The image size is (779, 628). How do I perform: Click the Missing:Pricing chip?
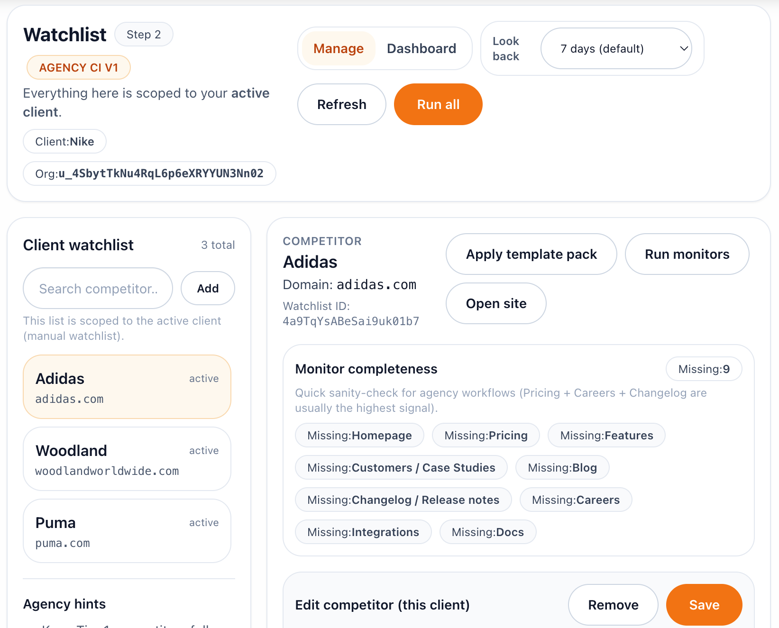tap(486, 435)
